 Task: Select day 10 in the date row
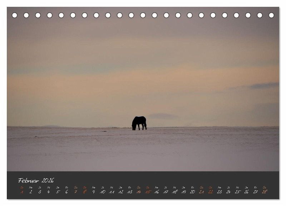[x=103, y=192]
